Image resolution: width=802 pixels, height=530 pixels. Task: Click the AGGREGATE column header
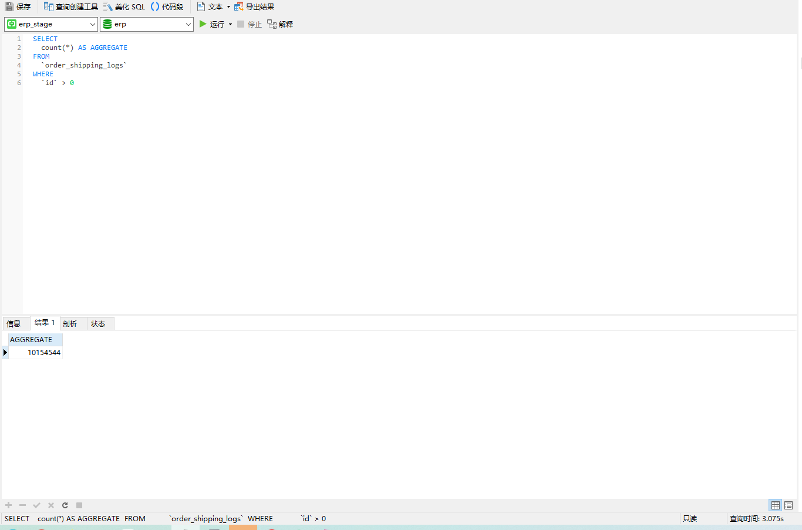(35, 340)
